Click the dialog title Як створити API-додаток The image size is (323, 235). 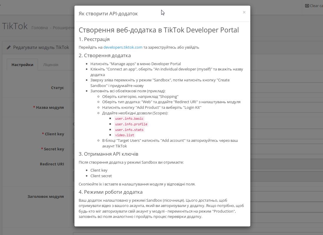(108, 14)
